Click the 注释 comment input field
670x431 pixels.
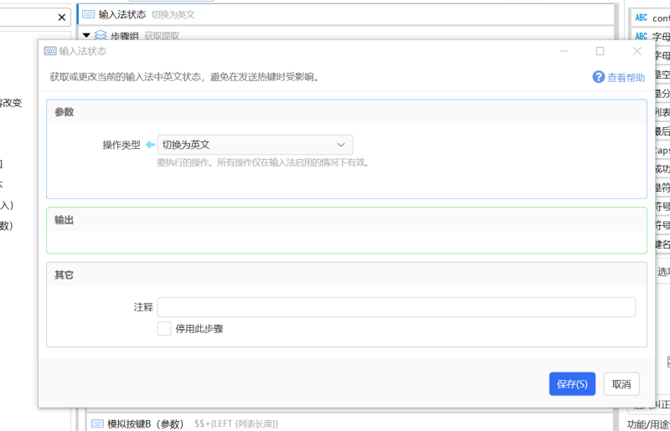396,307
